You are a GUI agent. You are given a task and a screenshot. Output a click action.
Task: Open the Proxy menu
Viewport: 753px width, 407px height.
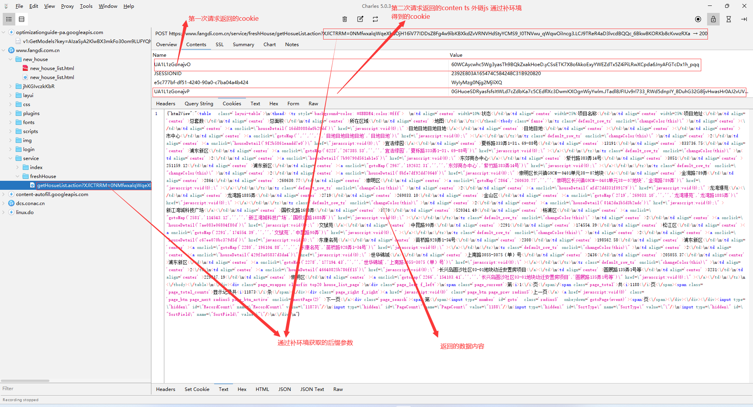click(x=67, y=6)
